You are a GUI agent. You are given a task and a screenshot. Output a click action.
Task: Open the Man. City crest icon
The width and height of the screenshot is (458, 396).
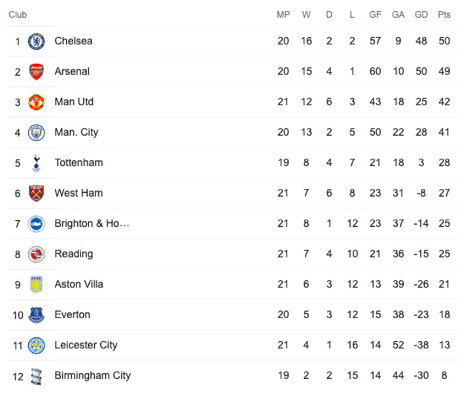(x=36, y=132)
